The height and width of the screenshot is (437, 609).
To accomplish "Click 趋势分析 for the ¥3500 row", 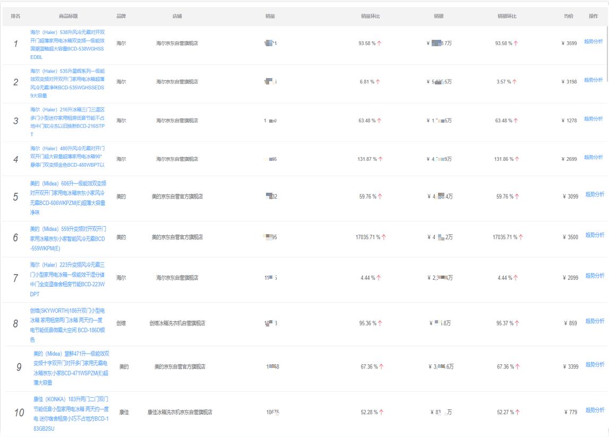I will pos(595,235).
